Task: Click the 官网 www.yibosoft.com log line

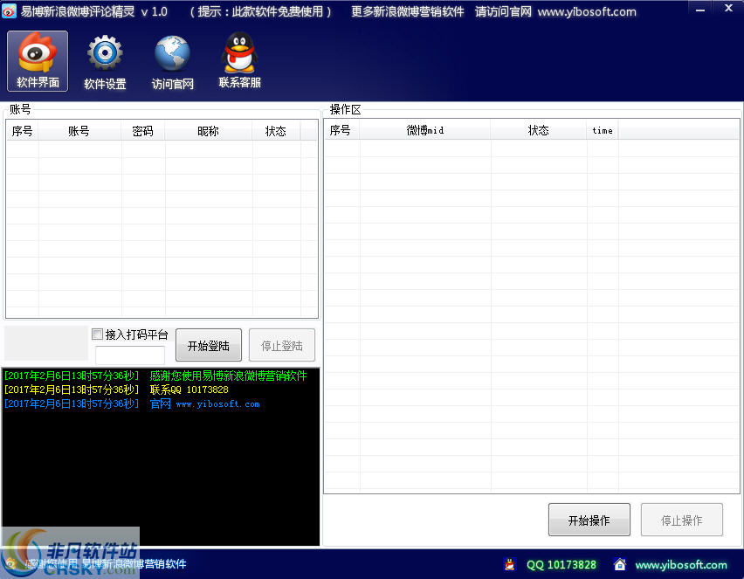Action: click(x=132, y=403)
